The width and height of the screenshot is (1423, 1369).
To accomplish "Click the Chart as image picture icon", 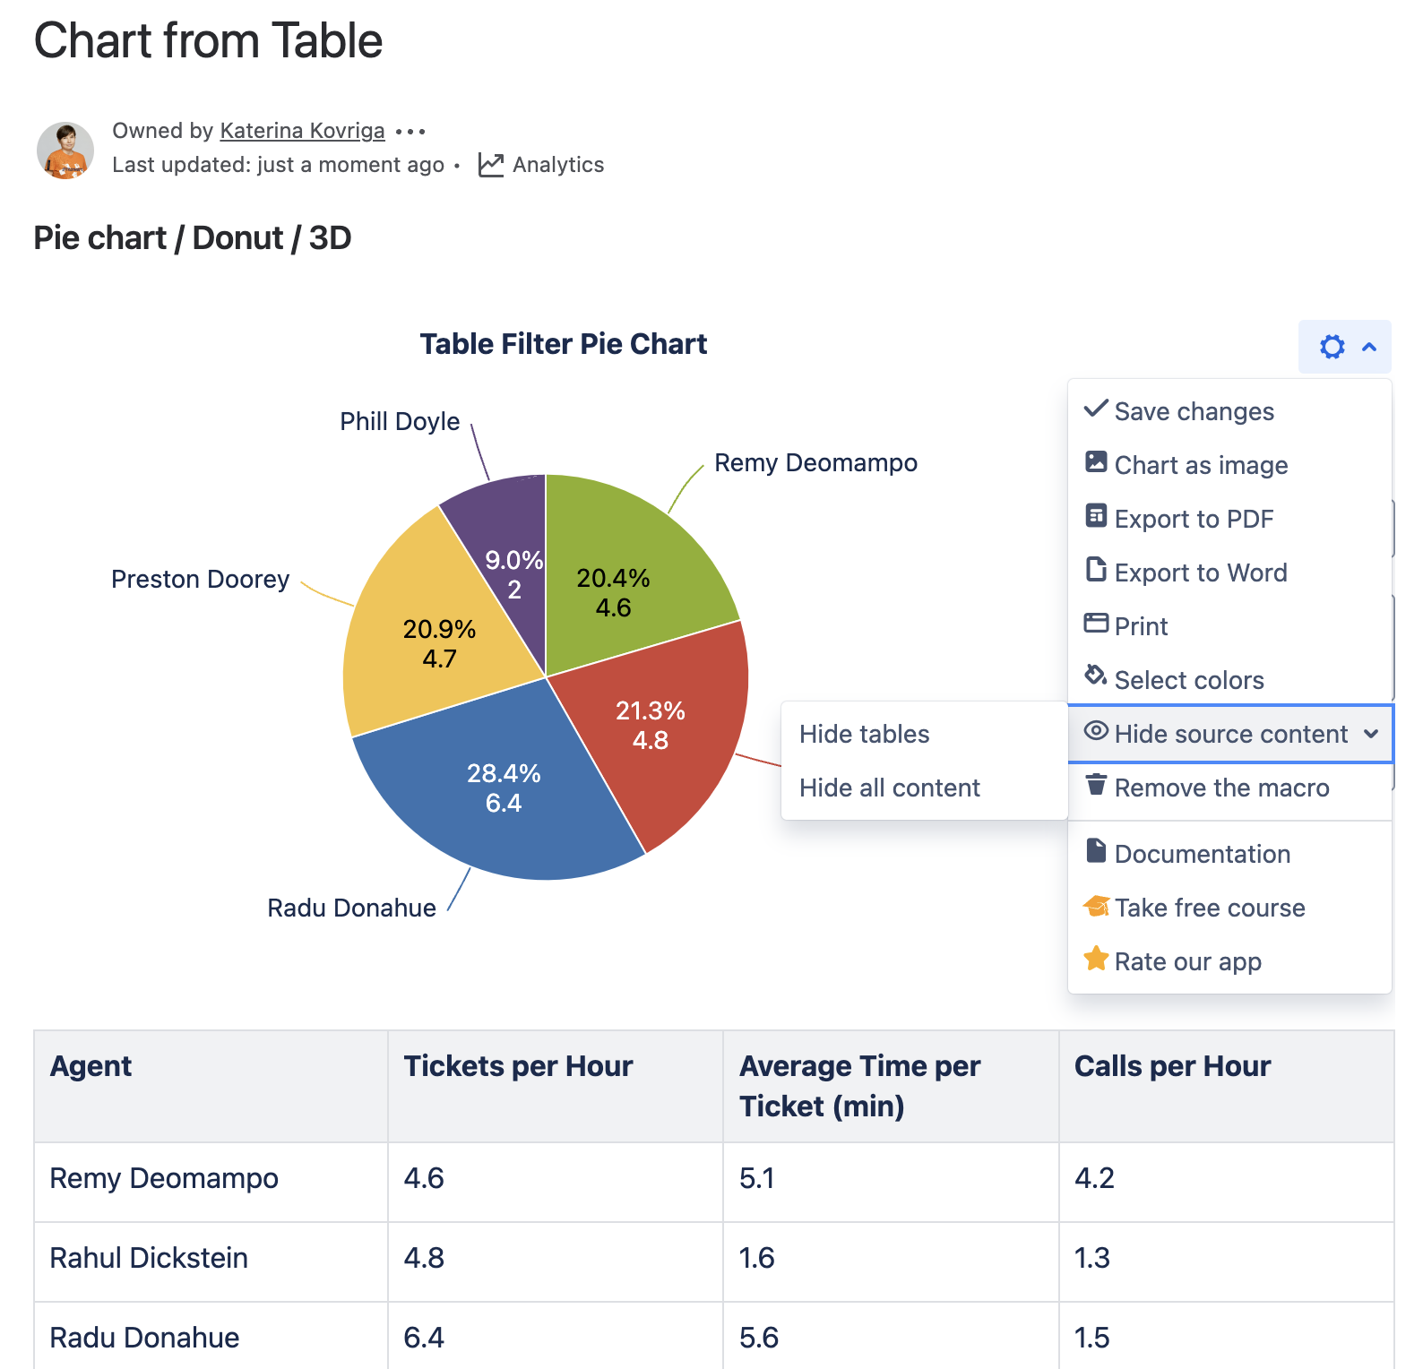I will 1096,462.
